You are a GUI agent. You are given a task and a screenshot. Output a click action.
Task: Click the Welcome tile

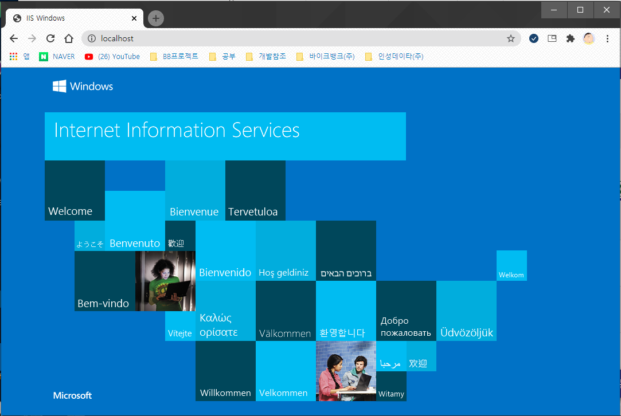click(x=75, y=190)
